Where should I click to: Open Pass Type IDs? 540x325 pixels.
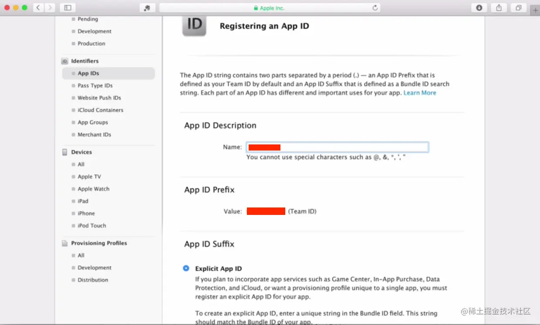coord(95,86)
